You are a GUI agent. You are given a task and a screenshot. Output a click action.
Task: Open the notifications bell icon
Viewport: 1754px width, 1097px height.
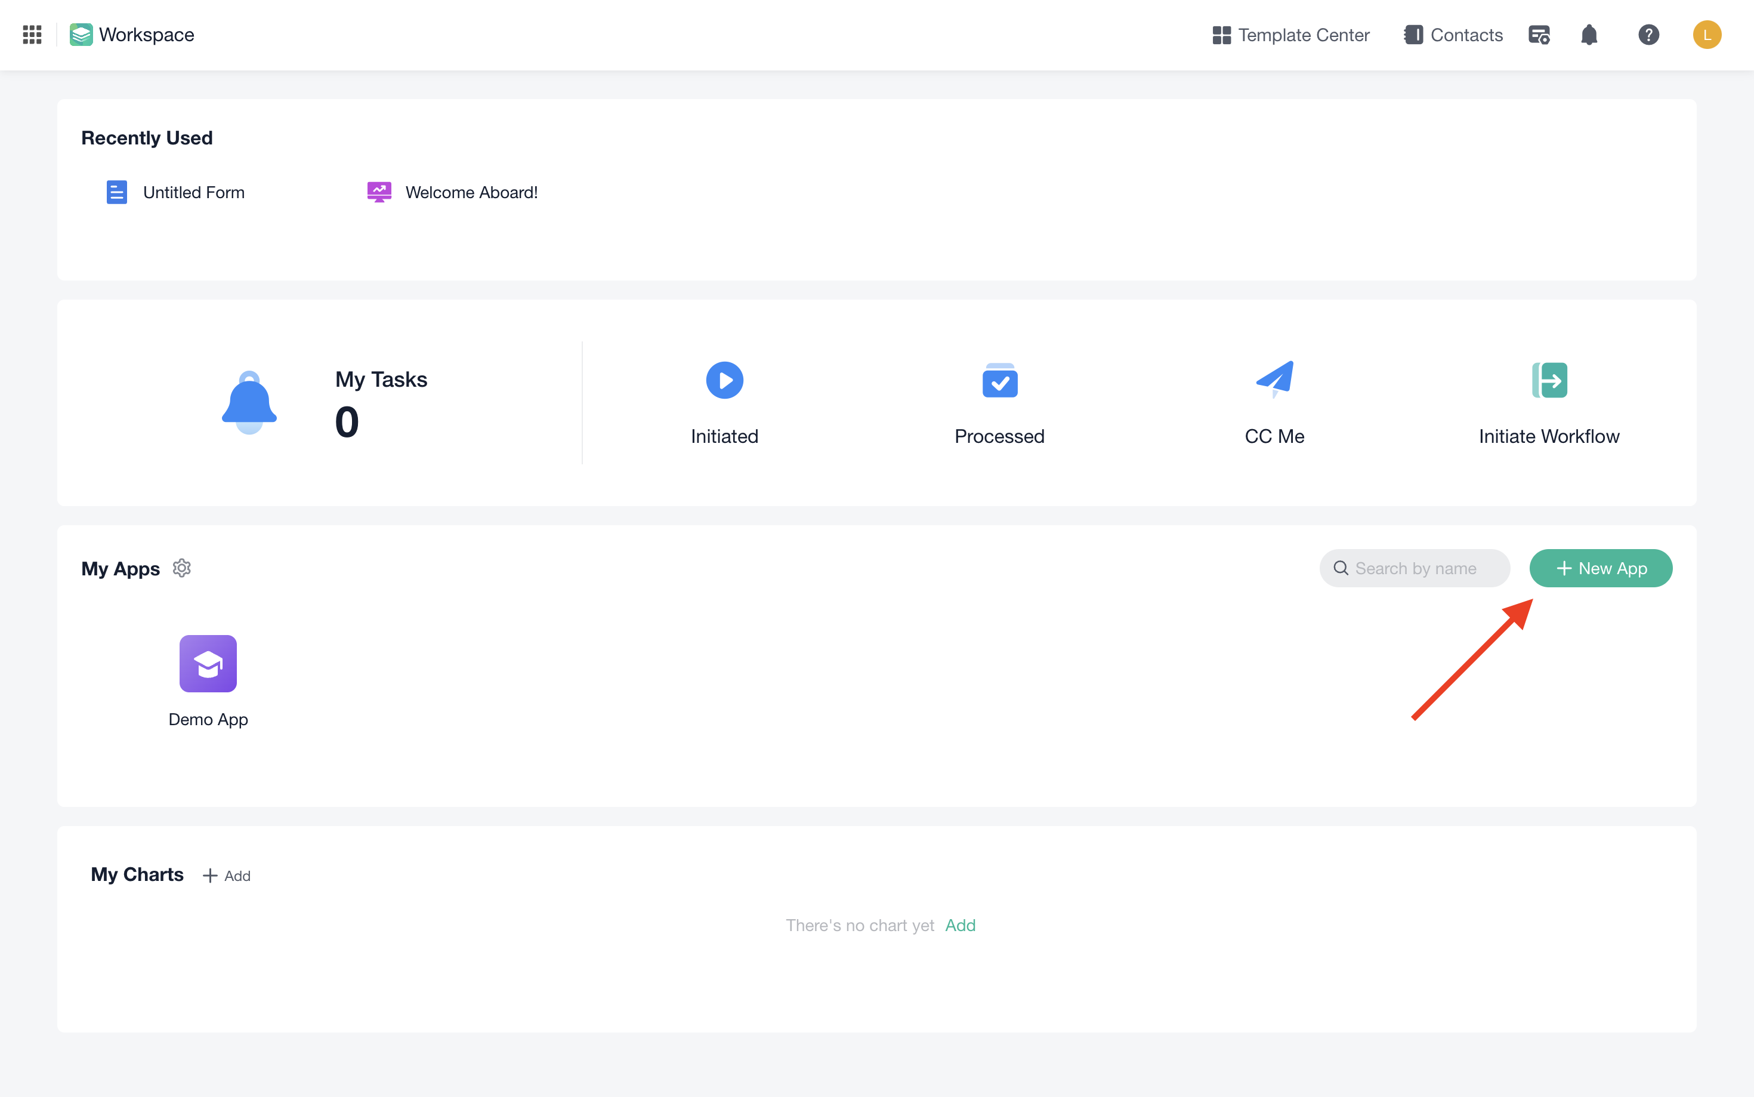point(1588,35)
